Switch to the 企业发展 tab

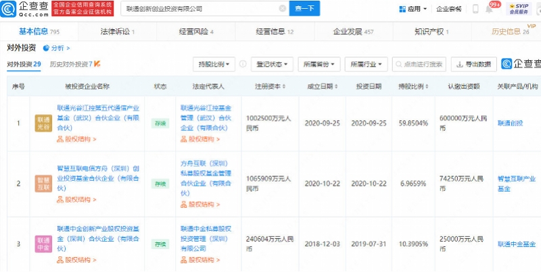353,32
